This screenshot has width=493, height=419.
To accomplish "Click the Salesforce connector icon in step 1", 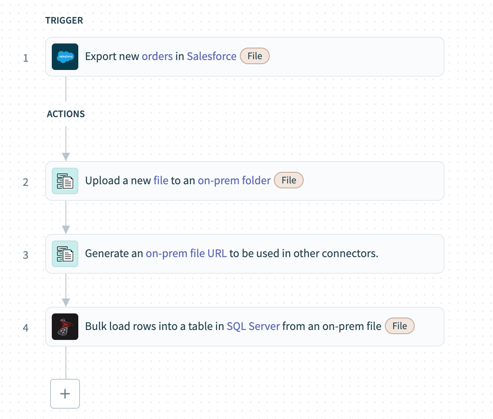I will 65,57.
